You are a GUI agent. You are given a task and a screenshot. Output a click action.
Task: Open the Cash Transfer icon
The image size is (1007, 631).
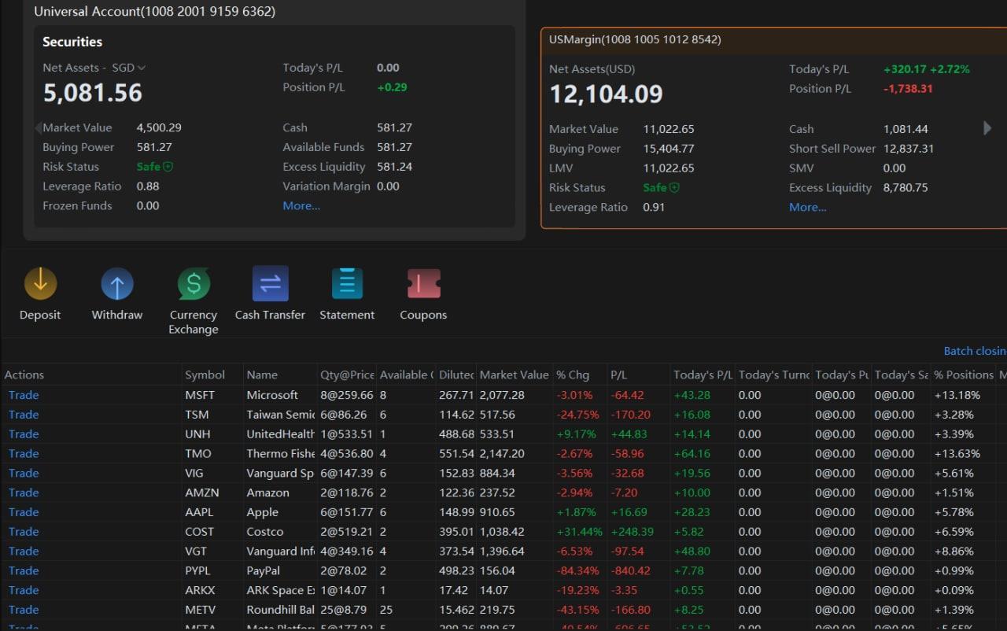click(x=270, y=283)
